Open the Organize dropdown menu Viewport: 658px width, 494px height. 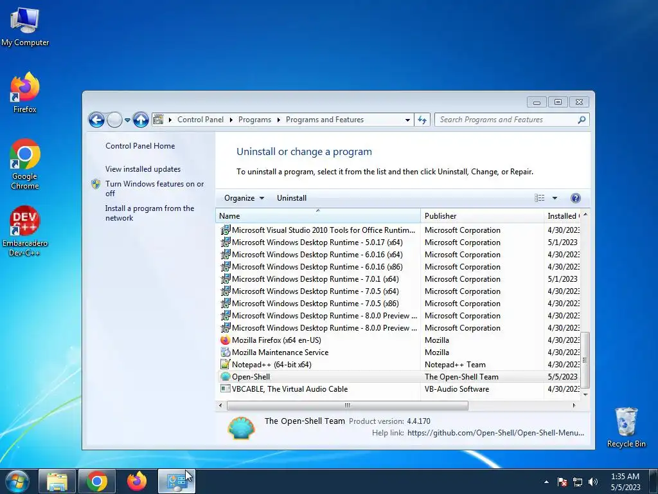coord(244,198)
